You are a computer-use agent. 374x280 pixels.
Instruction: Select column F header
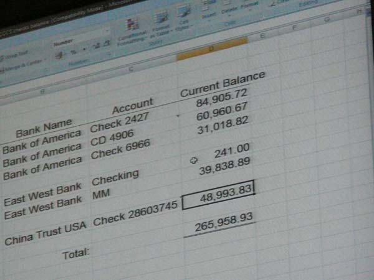(x=294, y=27)
